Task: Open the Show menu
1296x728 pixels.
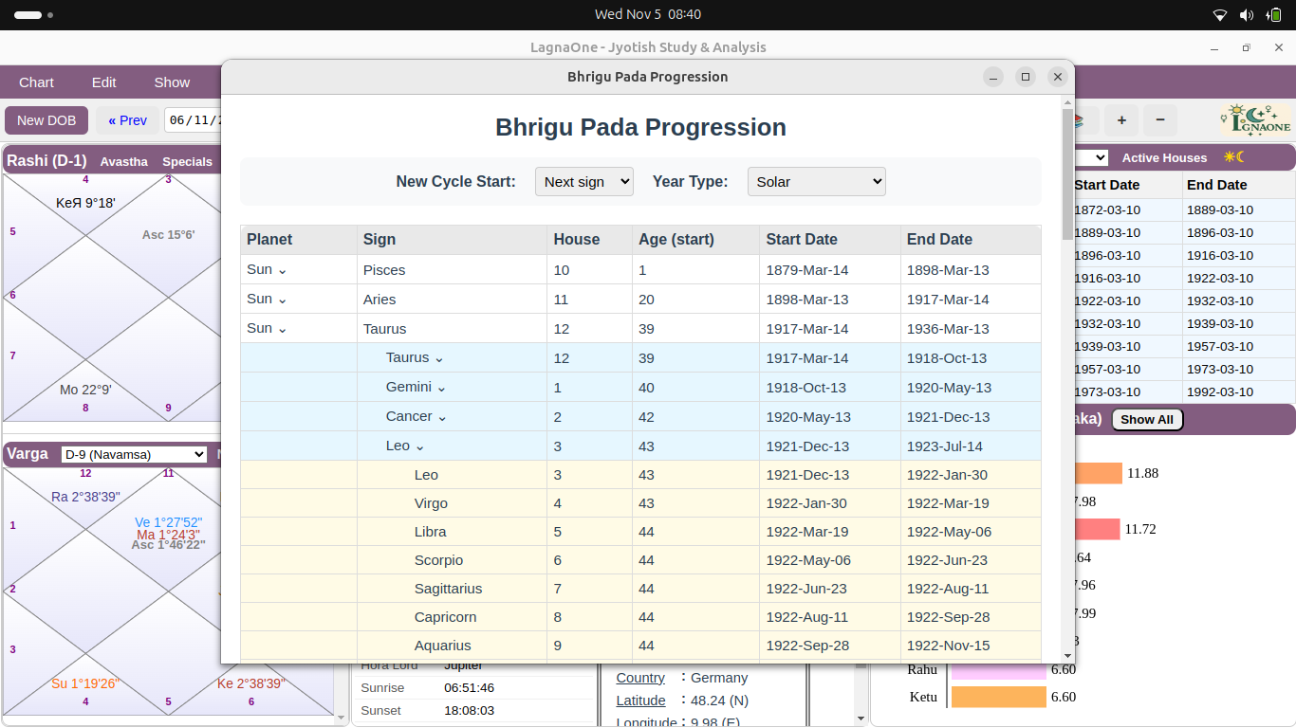Action: click(172, 82)
